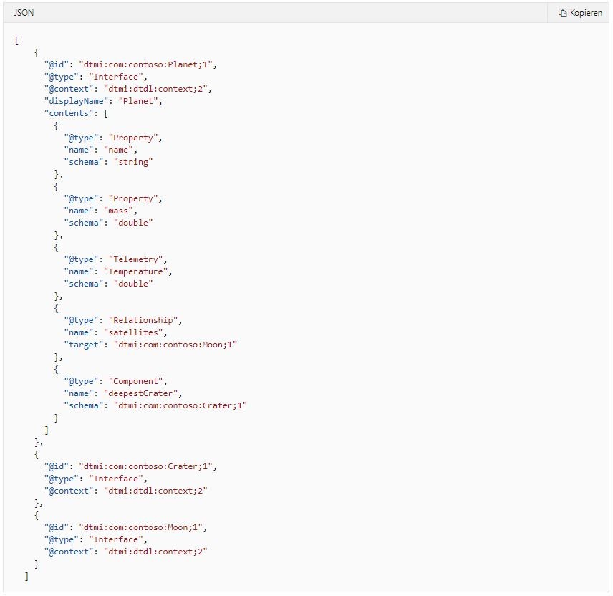The width and height of the screenshot is (613, 596).
Task: Click the opening bracket of the JSON array
Action: coord(17,39)
